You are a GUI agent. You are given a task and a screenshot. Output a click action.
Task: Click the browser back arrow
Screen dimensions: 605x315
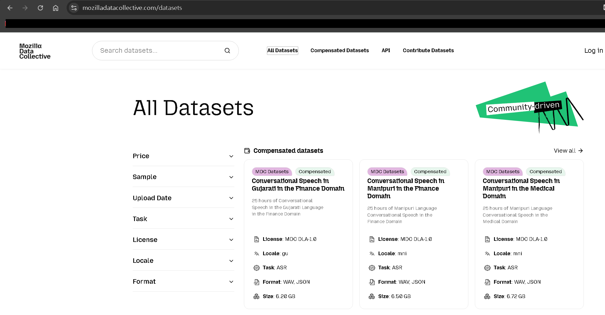10,8
